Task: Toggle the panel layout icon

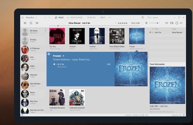Action: coord(143,17)
